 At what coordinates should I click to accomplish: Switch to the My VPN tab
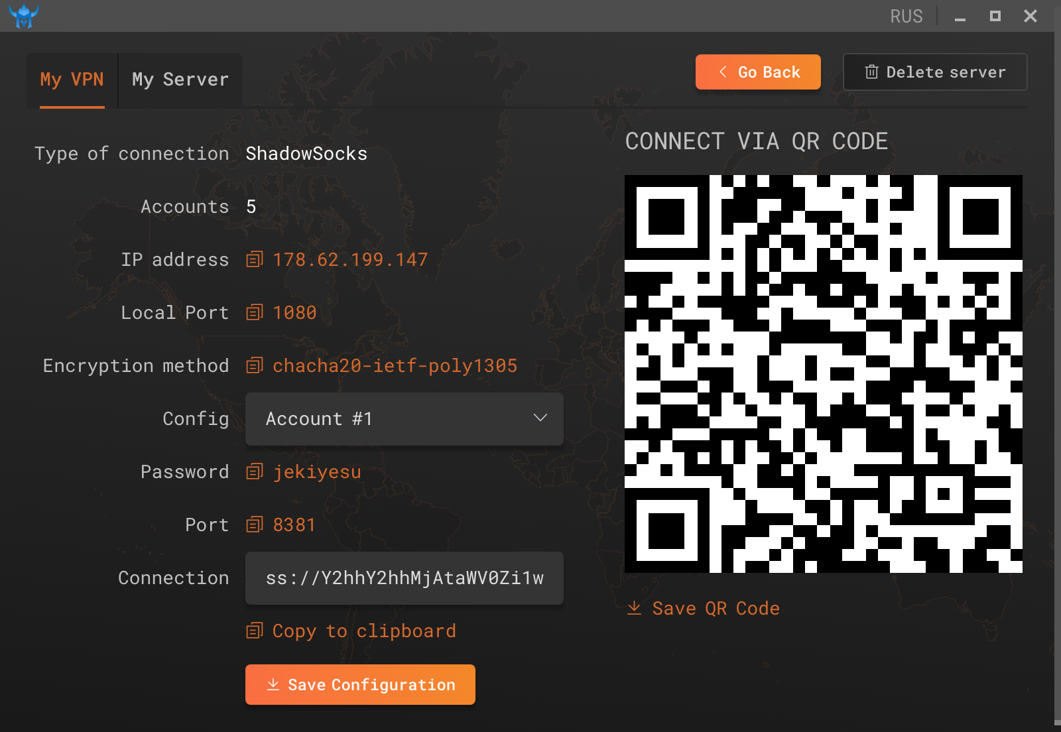tap(72, 80)
